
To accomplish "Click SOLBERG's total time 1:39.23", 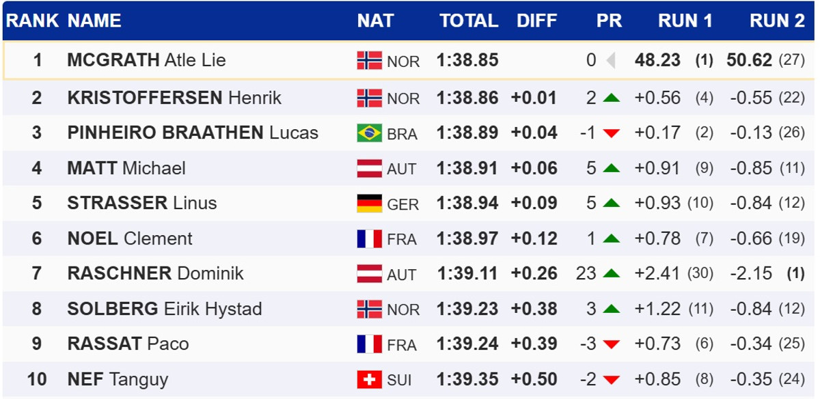I will pyautogui.click(x=467, y=309).
